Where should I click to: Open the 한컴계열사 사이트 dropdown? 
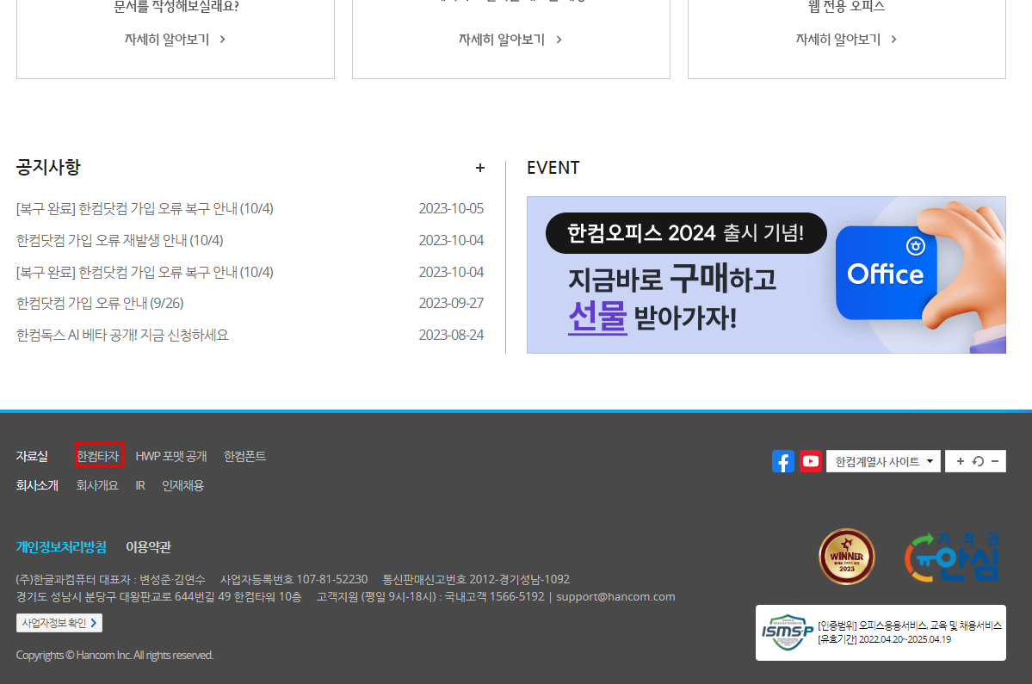click(x=883, y=461)
